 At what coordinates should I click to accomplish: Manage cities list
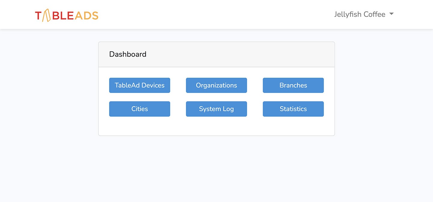pos(140,109)
